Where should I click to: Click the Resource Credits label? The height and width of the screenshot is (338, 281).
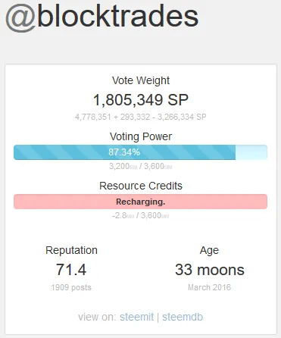[x=141, y=186]
